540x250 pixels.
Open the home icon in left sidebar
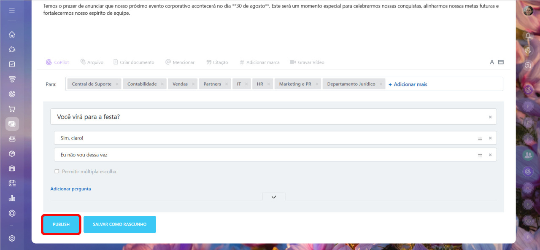(x=12, y=35)
